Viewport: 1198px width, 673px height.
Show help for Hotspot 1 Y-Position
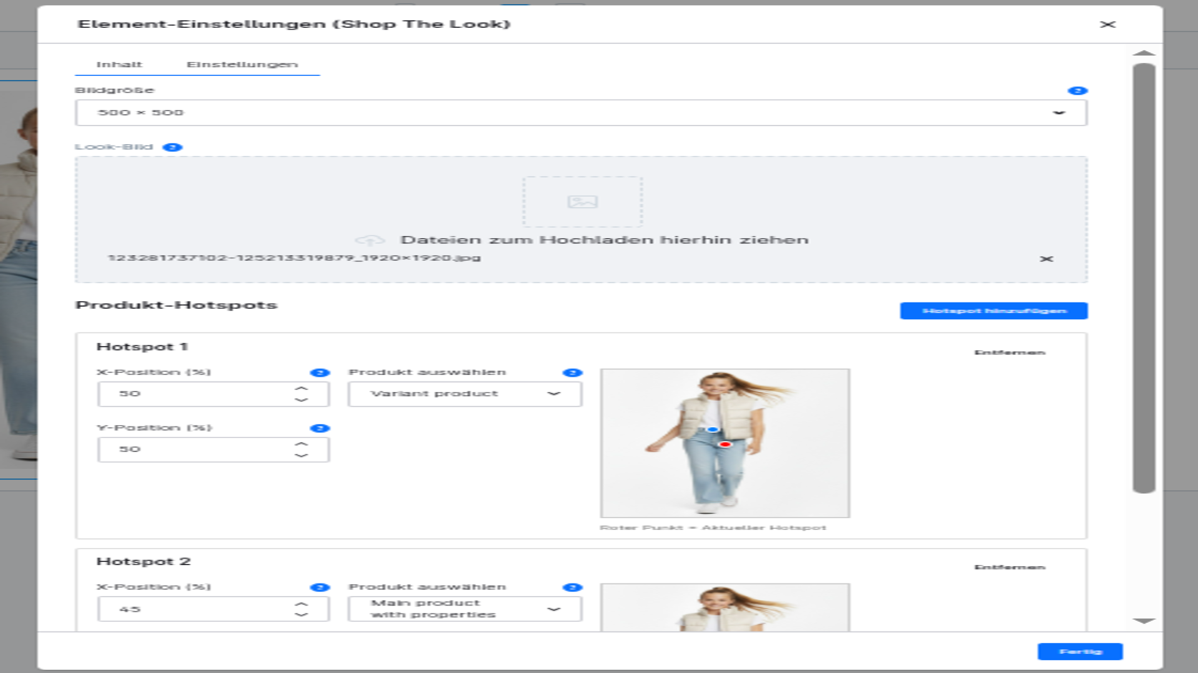tap(319, 428)
